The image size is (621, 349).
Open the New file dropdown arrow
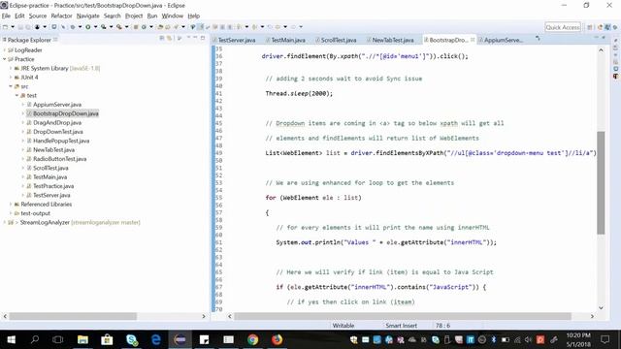click(x=13, y=27)
